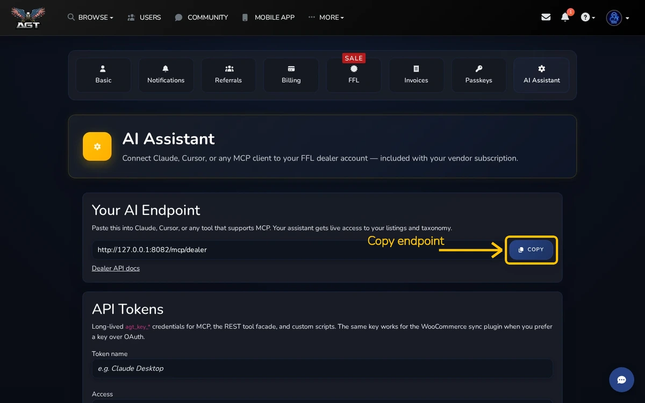Click the red SALE badge on FFL

click(354, 58)
